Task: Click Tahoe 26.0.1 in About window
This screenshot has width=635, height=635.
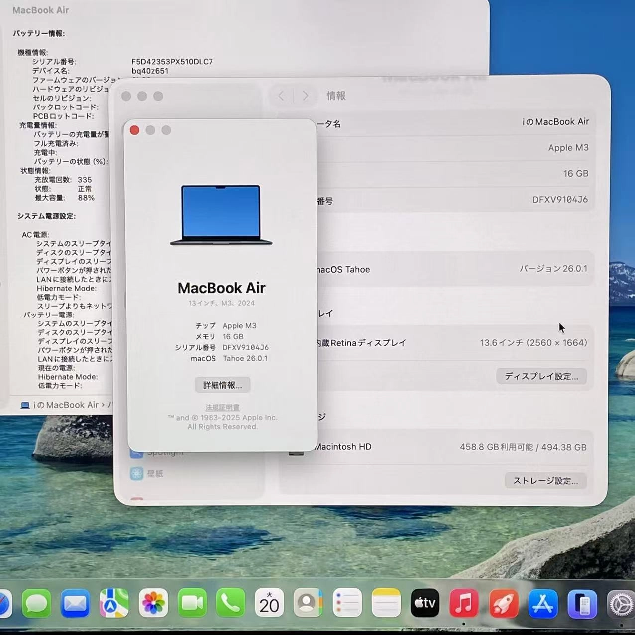Action: point(245,359)
